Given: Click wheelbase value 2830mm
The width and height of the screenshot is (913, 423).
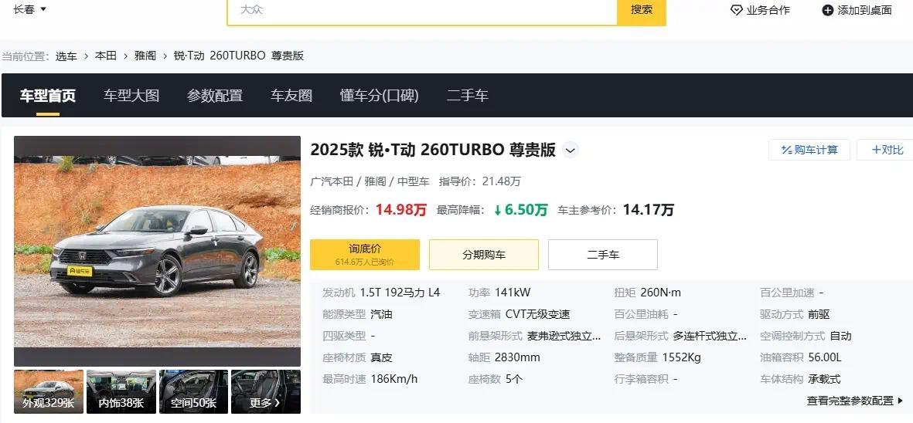Looking at the screenshot, I should click(x=517, y=357).
